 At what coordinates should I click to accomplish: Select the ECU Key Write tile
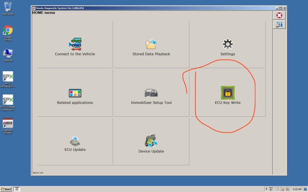[x=228, y=93]
